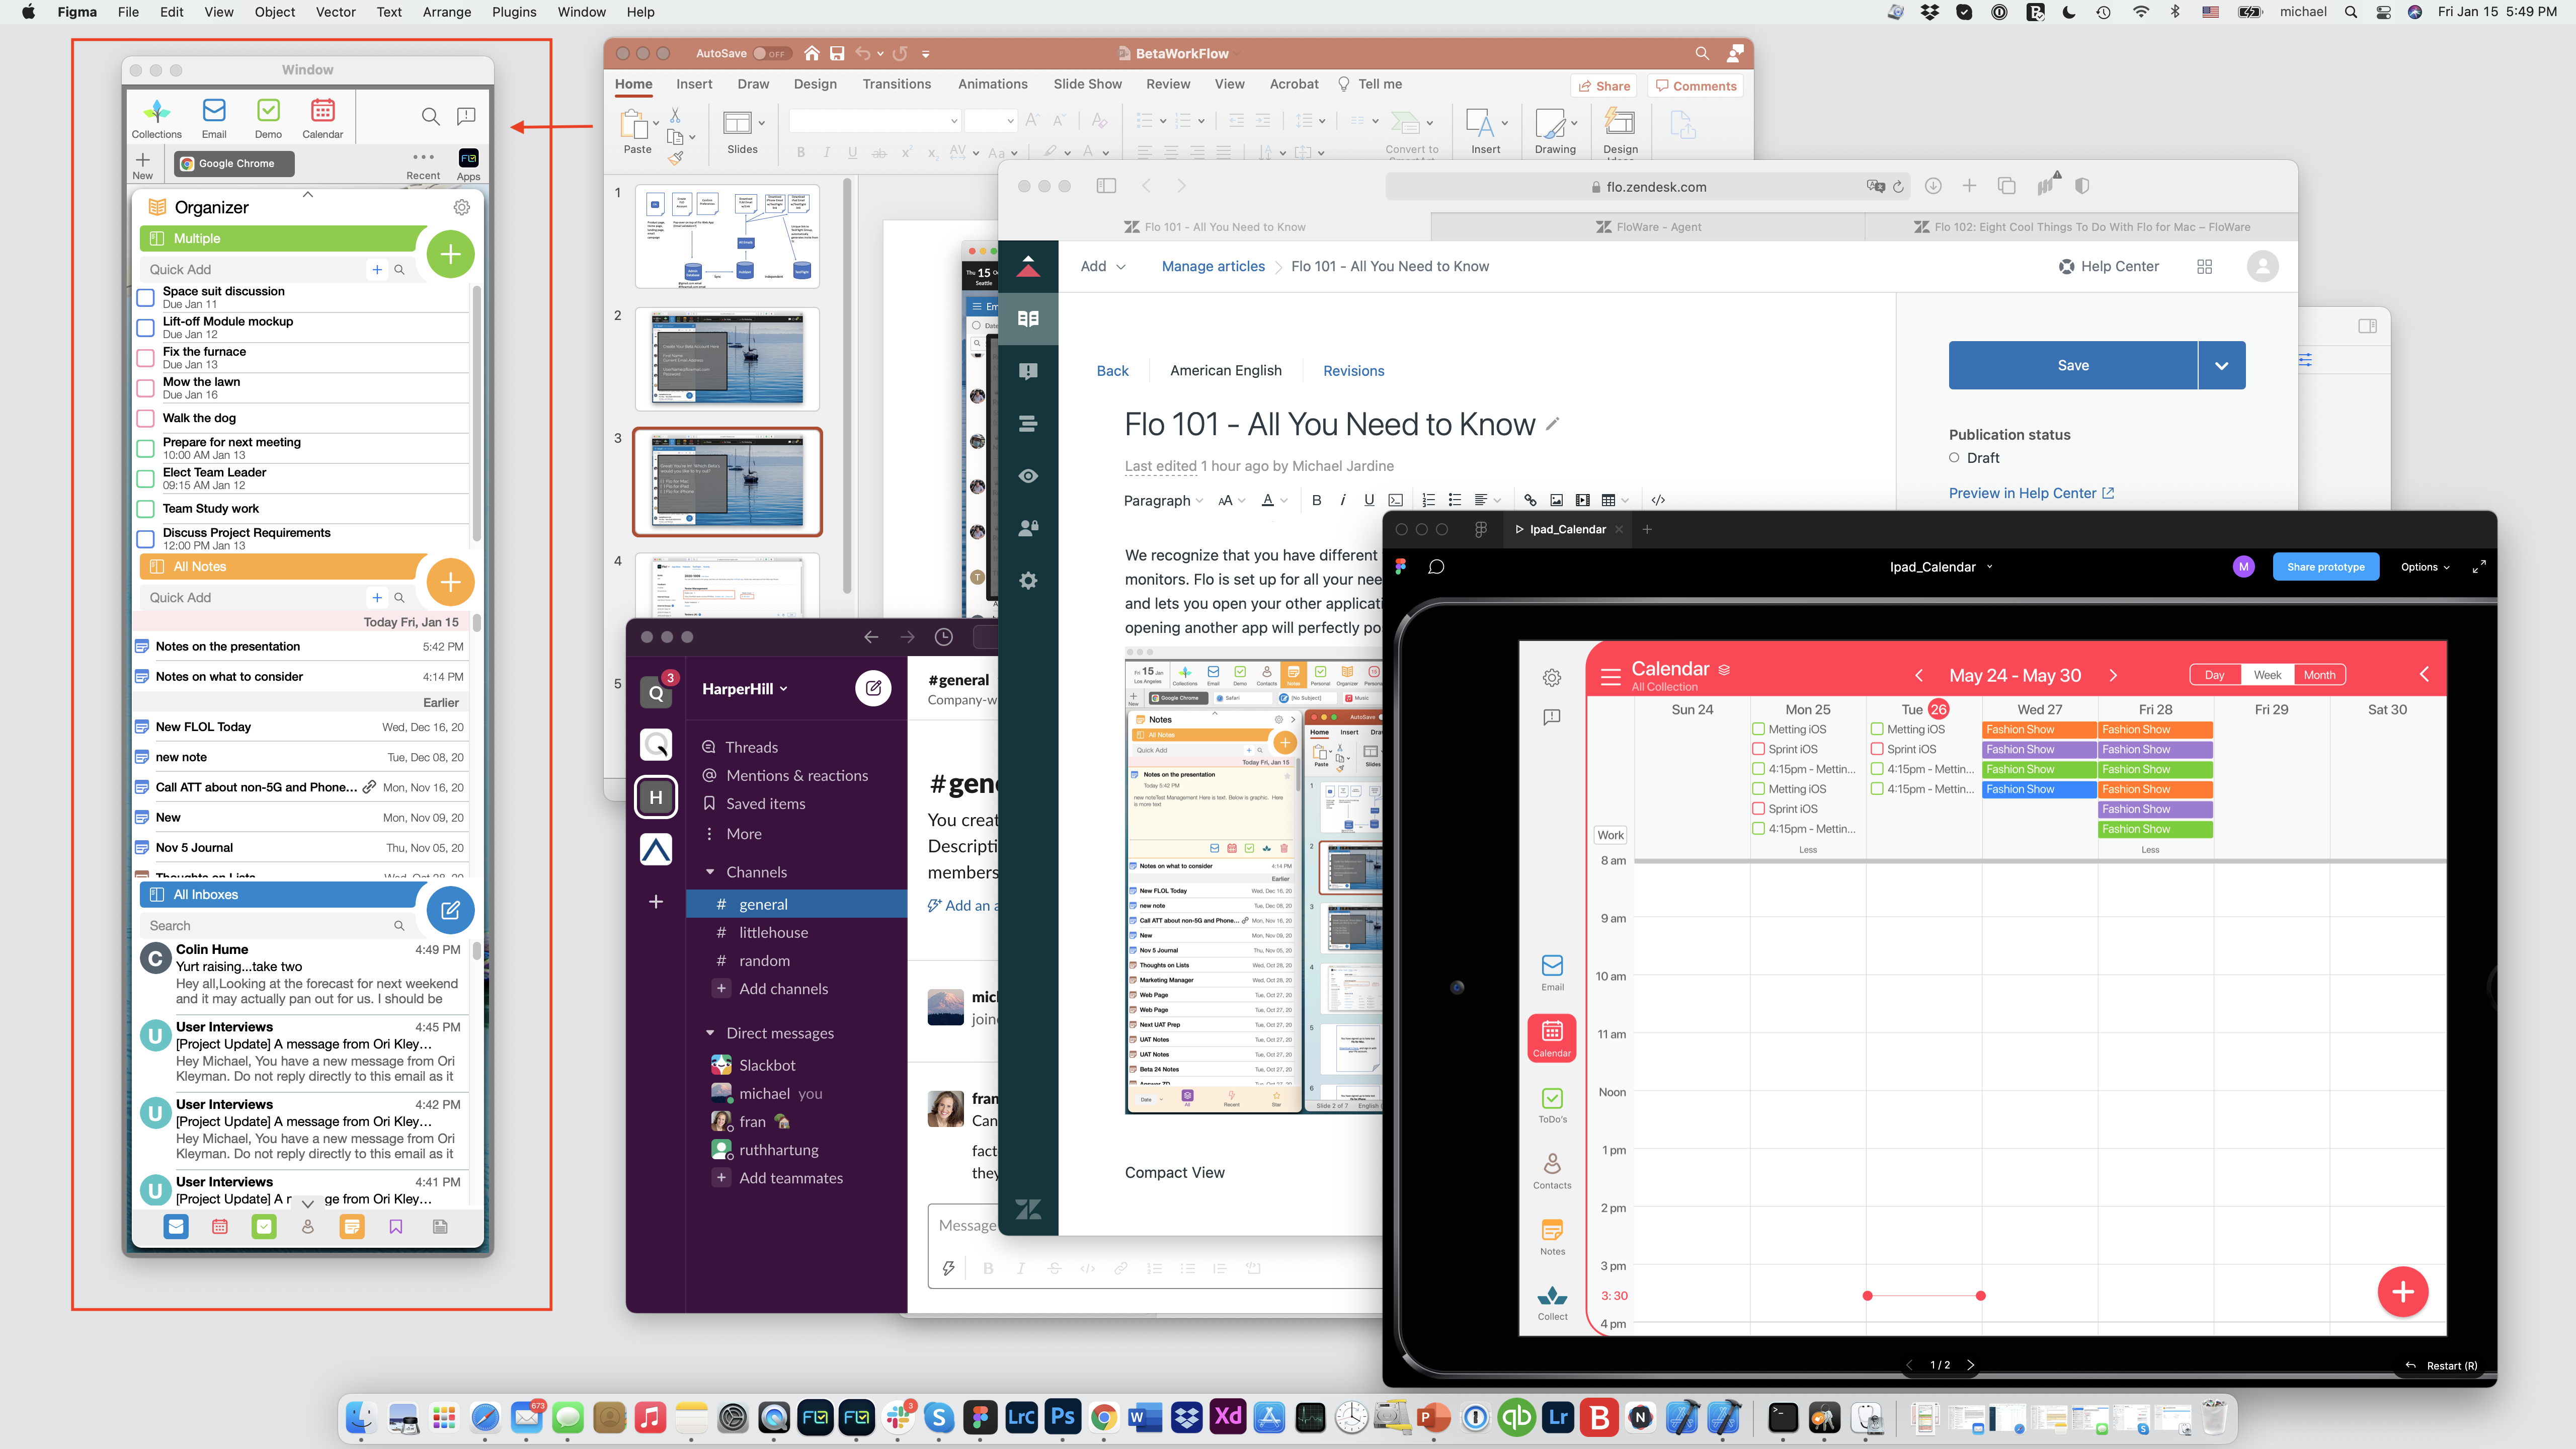Click Apps icon in Flo window
This screenshot has width=2576, height=1449.
pos(468,163)
